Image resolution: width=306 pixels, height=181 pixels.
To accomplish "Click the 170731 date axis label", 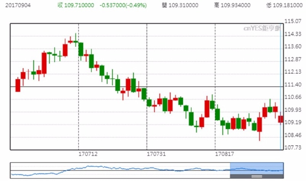I will click(x=156, y=154).
